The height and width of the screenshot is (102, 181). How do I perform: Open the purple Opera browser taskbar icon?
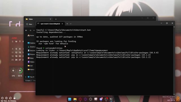(85, 99)
